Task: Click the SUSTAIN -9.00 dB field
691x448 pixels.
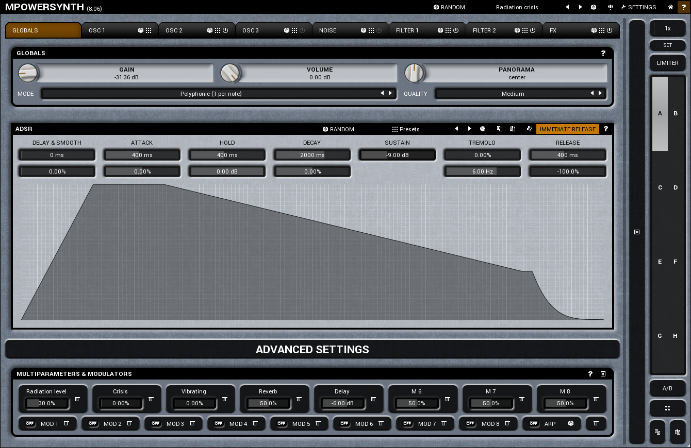Action: (x=397, y=155)
